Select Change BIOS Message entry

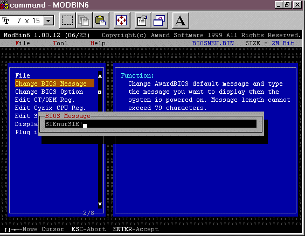tap(54, 84)
